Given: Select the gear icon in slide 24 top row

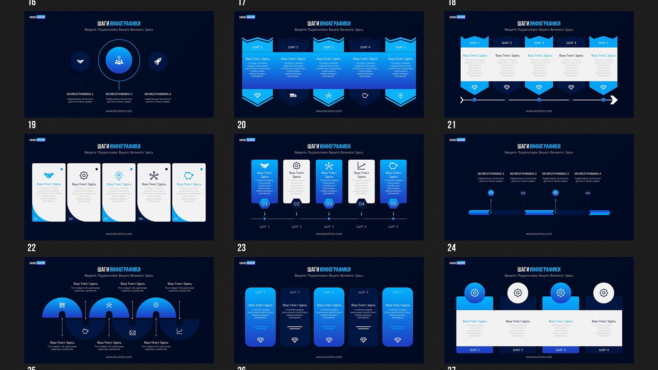Looking at the screenshot, I should pos(475,292).
